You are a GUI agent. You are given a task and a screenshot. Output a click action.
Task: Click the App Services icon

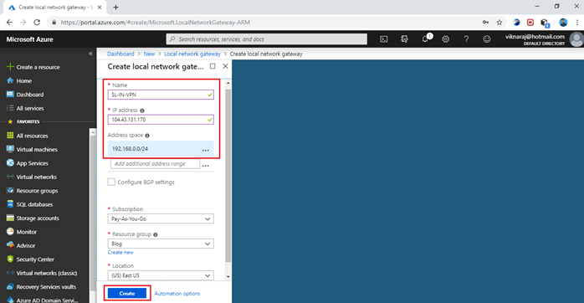point(10,163)
